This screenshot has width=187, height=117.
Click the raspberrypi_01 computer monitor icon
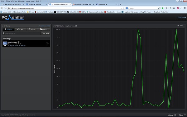(5, 44)
